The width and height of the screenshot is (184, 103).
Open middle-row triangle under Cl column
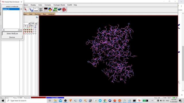(x=35, y=31)
